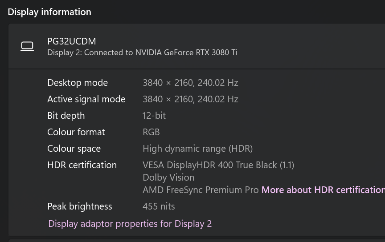Click the Colour space label
Viewport: 385px width, 242px height.
74,149
